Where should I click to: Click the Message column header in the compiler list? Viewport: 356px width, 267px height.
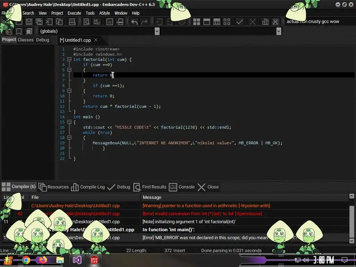(x=244, y=197)
